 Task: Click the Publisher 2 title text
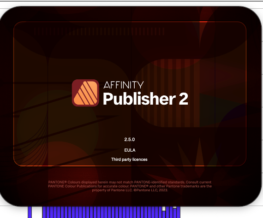[x=145, y=99]
